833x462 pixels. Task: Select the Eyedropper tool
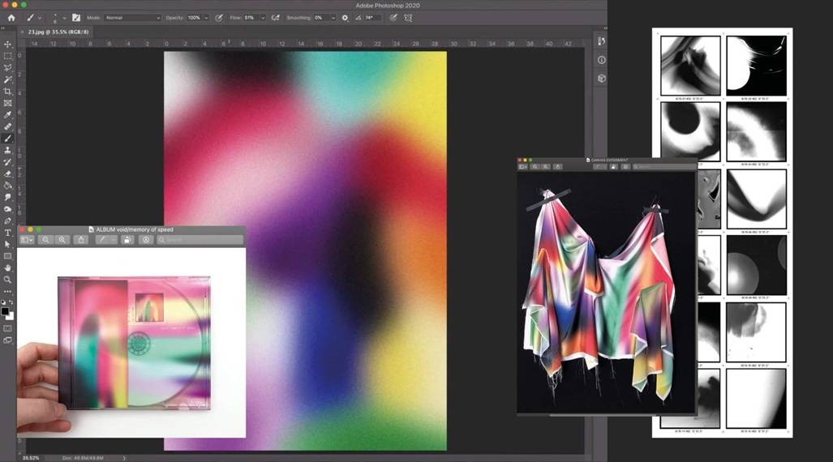[x=8, y=115]
